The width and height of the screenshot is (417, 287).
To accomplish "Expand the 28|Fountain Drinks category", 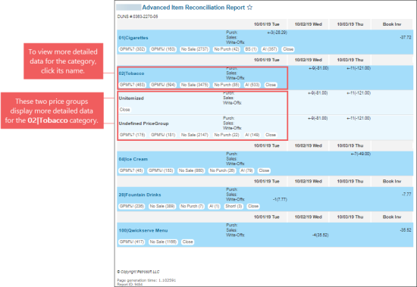I will point(140,195).
